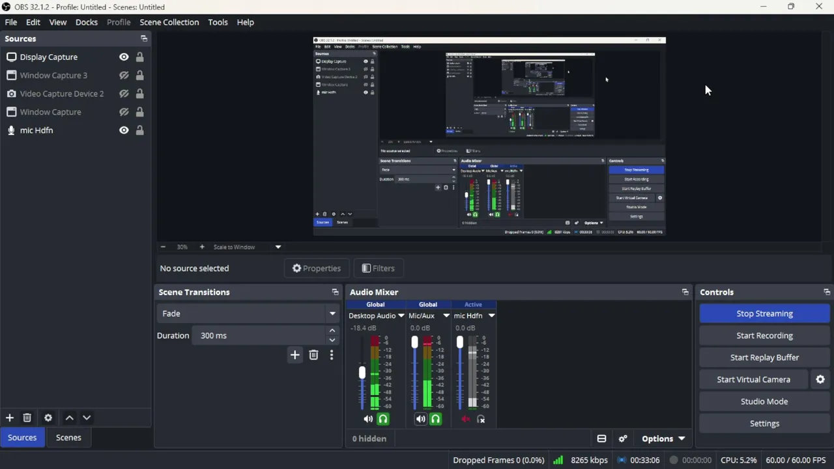Remove selected source using the trash icon
The width and height of the screenshot is (834, 469).
point(27,418)
